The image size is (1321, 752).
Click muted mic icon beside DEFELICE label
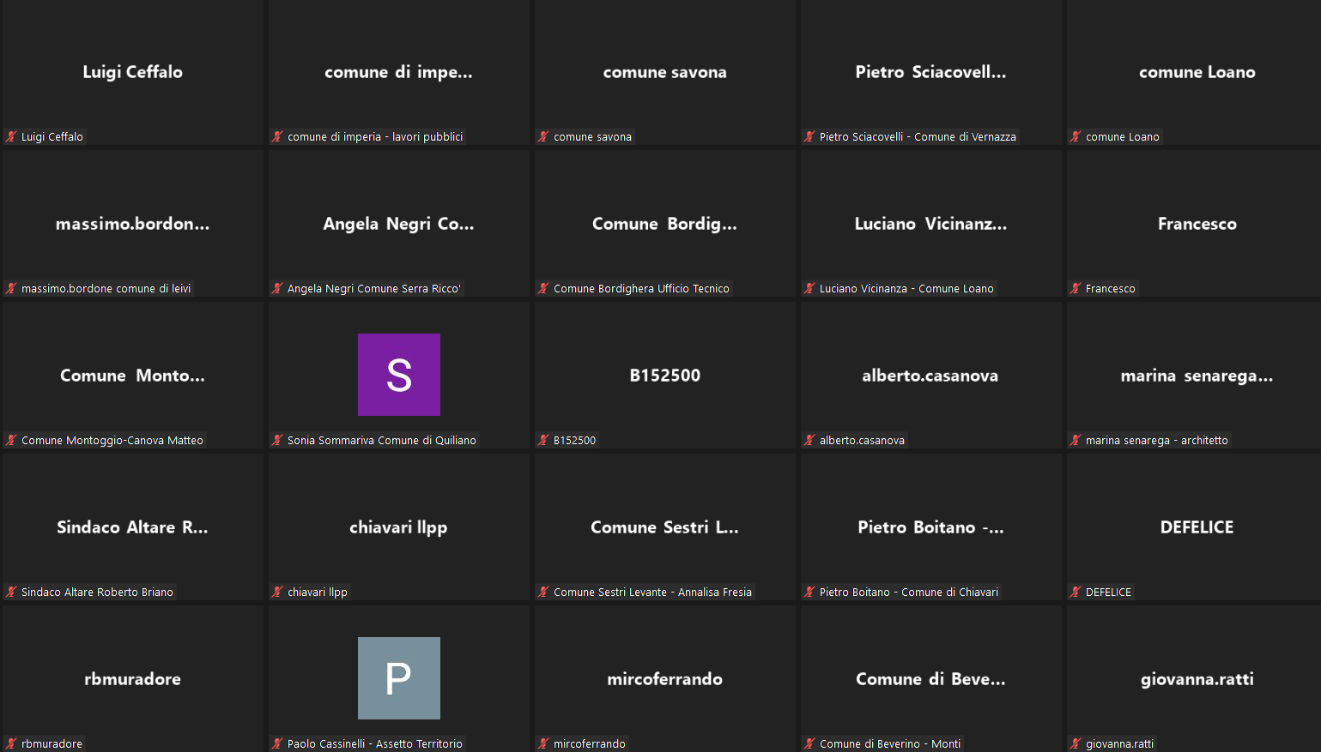[x=1076, y=592]
